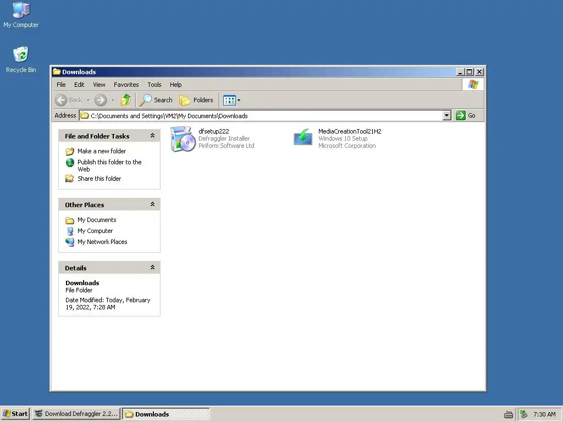Open the Tools menu
Viewport: 563px width, 422px height.
pos(154,85)
